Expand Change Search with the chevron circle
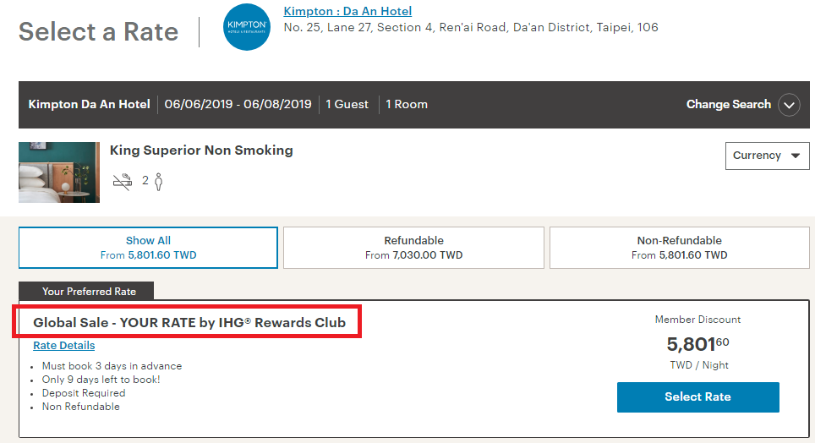This screenshot has height=443, width=815. click(789, 105)
